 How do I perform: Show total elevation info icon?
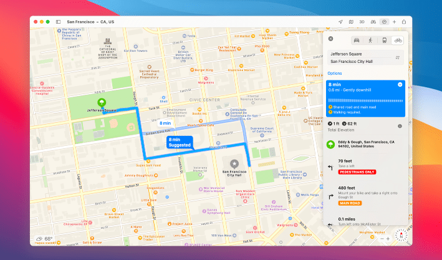pos(399,125)
